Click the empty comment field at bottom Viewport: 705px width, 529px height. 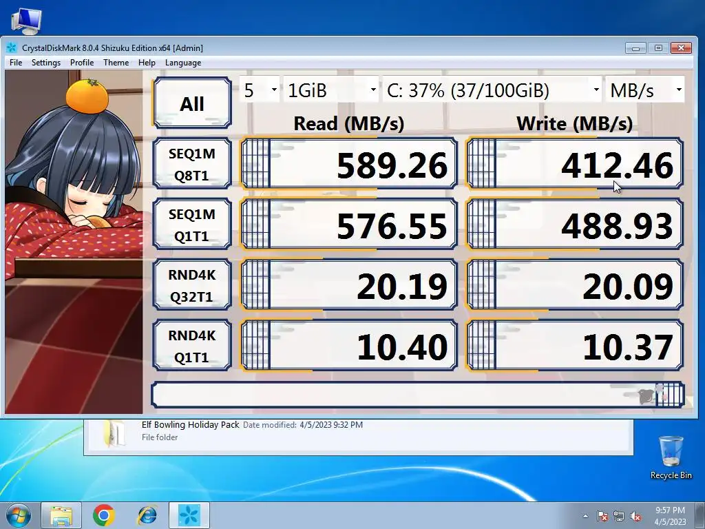click(418, 395)
